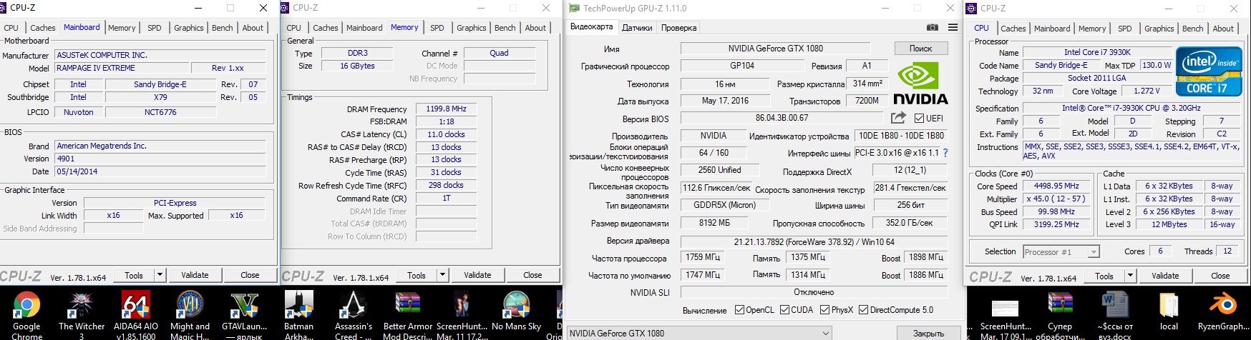Expand Tools arrow in CPU-Z Mainboard window
This screenshot has height=340, width=1251.
[160, 275]
